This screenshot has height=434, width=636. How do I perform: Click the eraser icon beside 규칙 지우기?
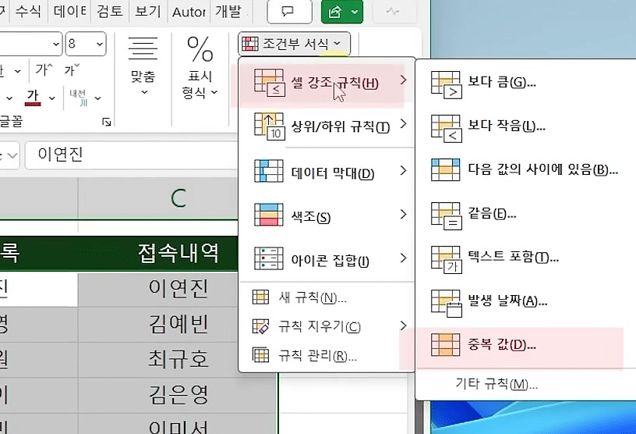click(260, 326)
